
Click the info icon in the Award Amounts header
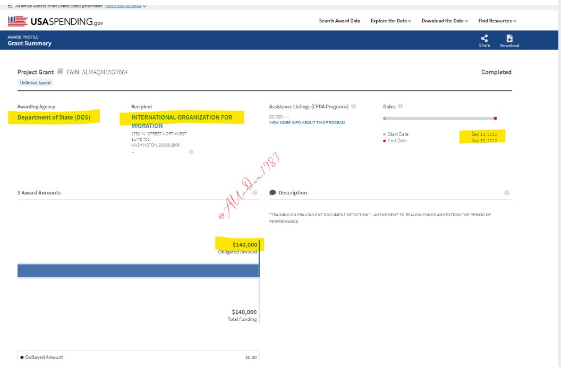(x=255, y=192)
